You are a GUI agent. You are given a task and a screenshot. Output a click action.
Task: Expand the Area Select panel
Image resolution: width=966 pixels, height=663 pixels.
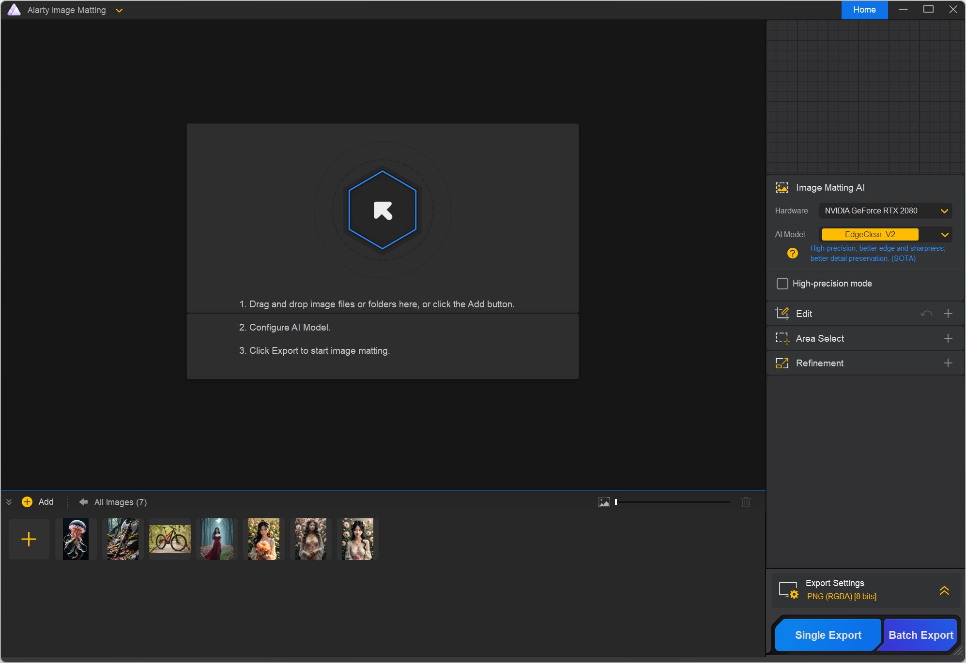(x=948, y=338)
